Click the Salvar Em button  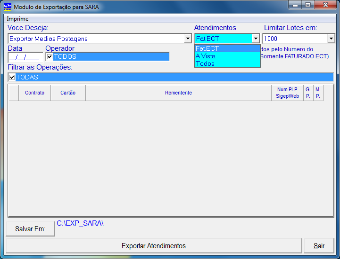click(x=30, y=229)
